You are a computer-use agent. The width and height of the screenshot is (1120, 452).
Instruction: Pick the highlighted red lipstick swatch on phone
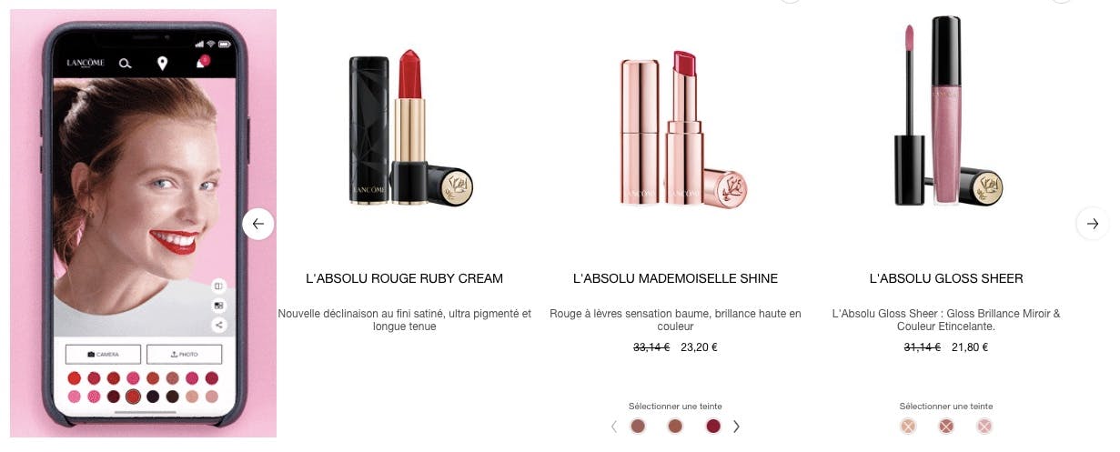point(133,397)
